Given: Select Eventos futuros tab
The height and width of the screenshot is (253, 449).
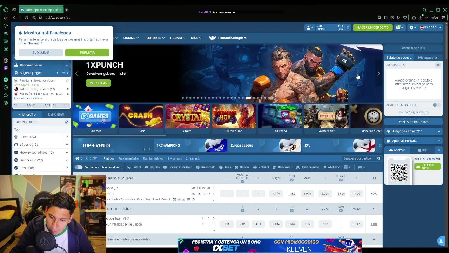Looking at the screenshot, I should pos(153,158).
